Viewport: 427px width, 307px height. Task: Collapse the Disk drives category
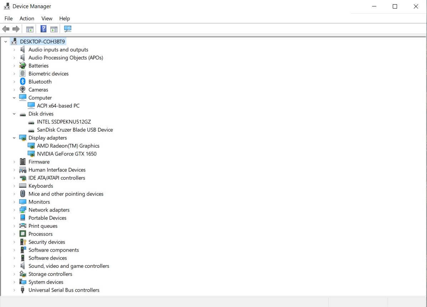[x=14, y=114]
